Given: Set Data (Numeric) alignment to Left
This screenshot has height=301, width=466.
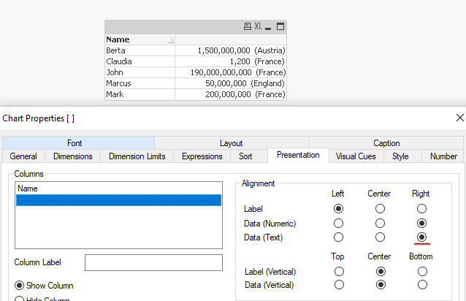Looking at the screenshot, I should [338, 223].
